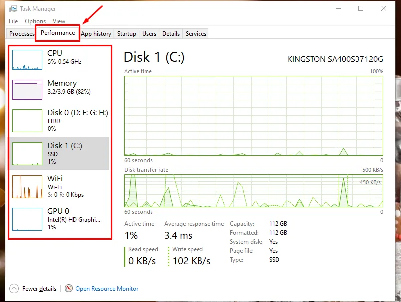Collapse view with Fewer details chevron
This screenshot has width=401, height=302.
(x=14, y=289)
